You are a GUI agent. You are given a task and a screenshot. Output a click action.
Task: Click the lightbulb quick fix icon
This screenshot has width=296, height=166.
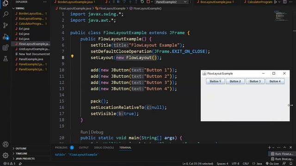coord(72,56)
